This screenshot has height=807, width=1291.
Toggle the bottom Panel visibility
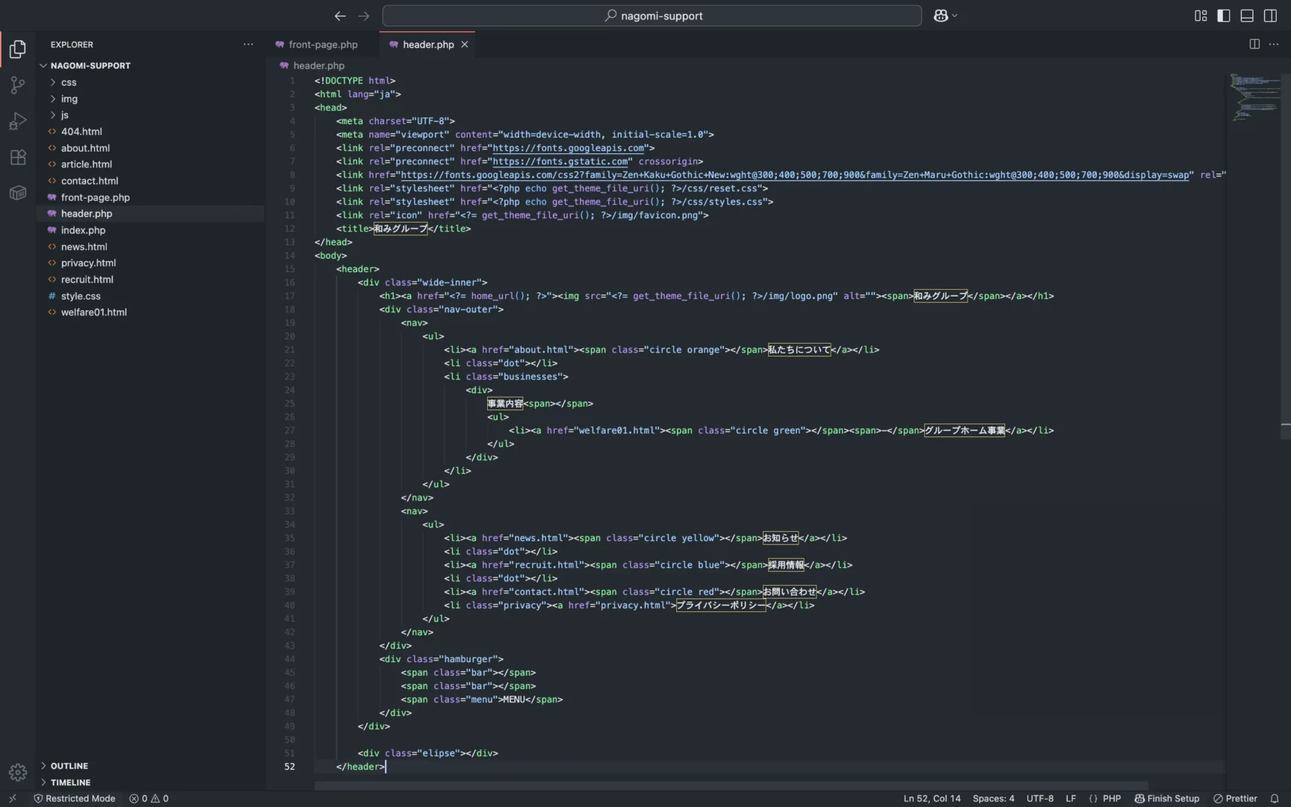click(x=1247, y=16)
